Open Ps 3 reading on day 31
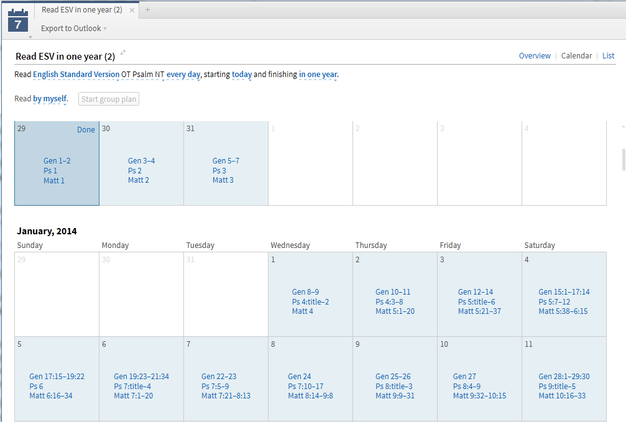This screenshot has height=422, width=626. 219,170
